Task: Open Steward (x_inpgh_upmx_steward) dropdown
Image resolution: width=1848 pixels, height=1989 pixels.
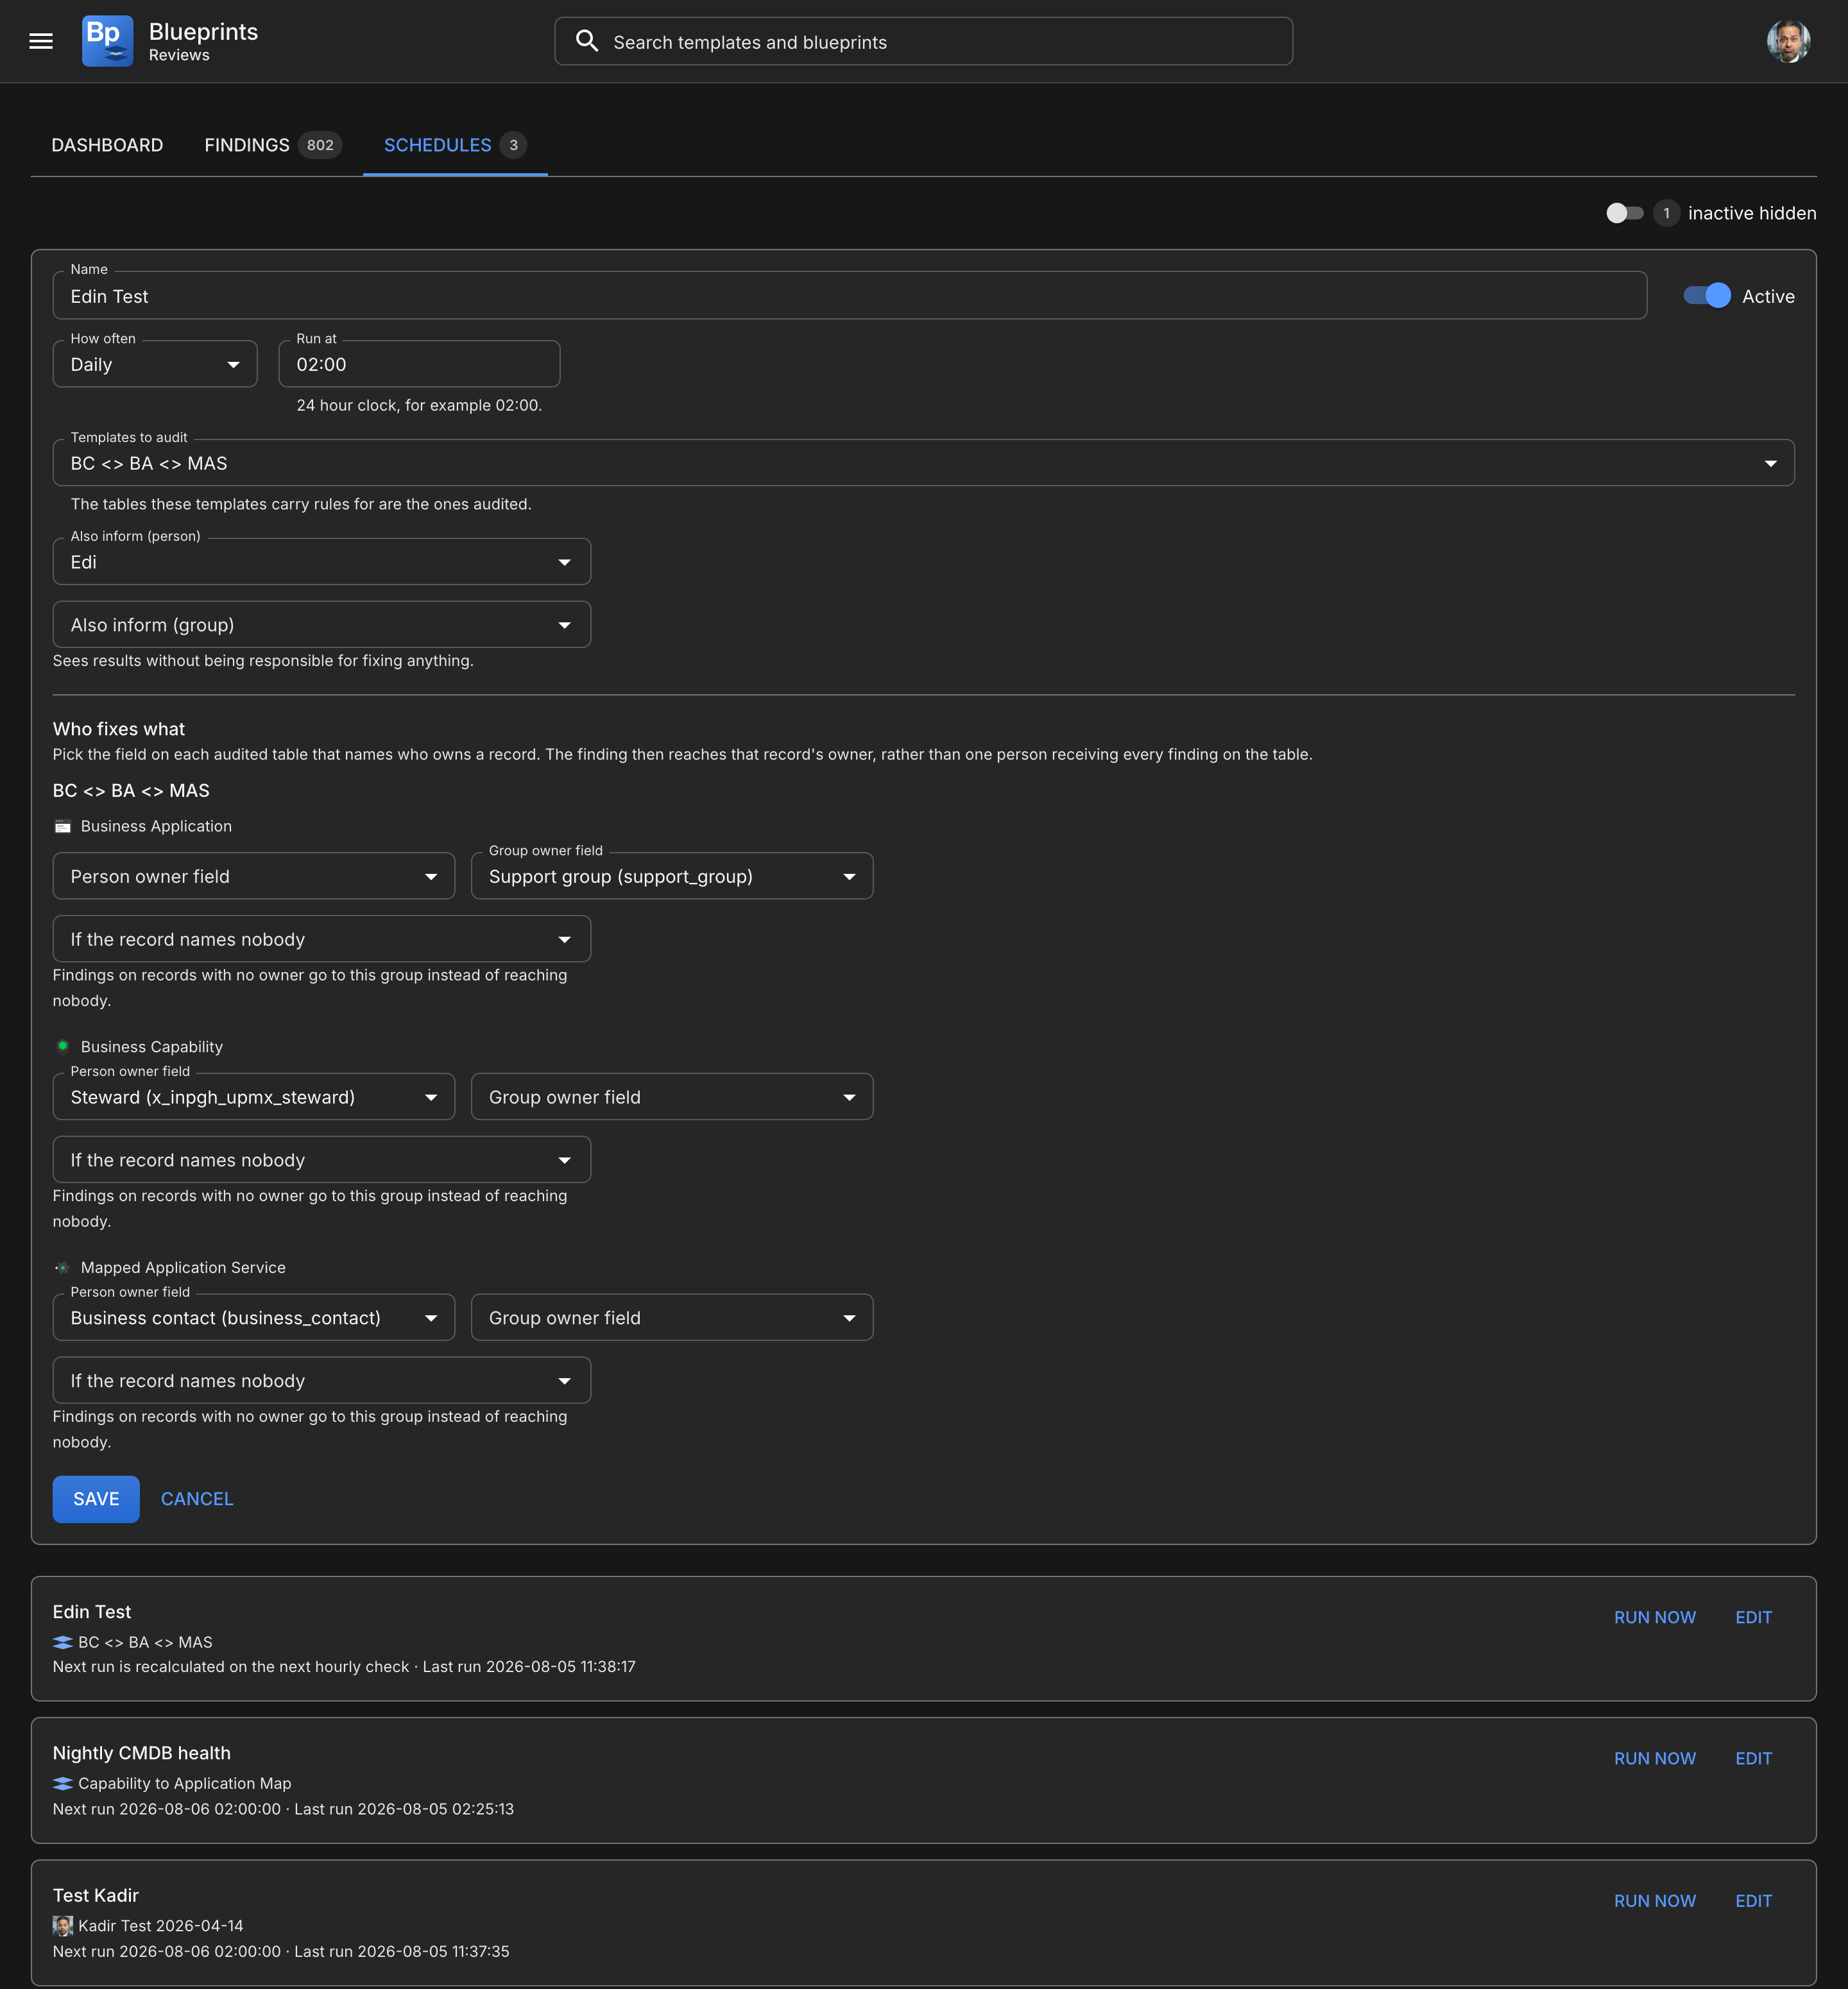Action: [x=254, y=1097]
